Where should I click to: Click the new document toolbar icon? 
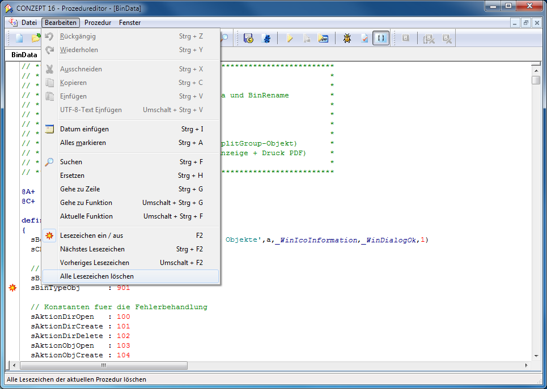19,39
